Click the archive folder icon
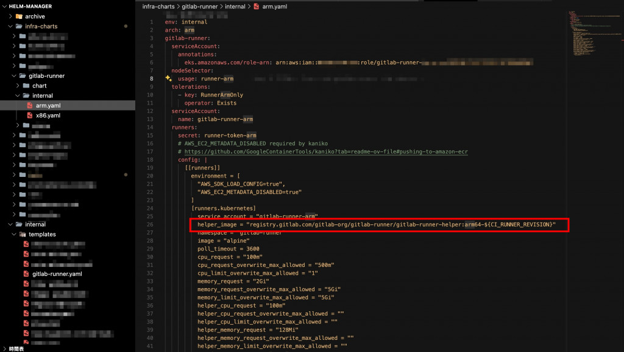 19,16
